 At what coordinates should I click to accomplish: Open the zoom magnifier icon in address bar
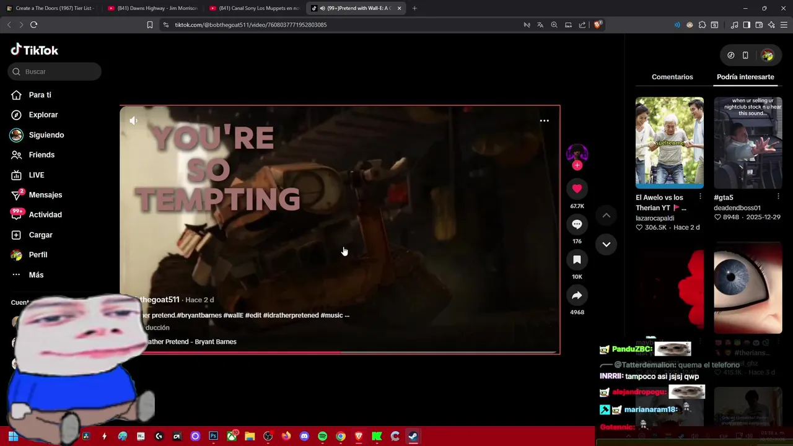(554, 25)
